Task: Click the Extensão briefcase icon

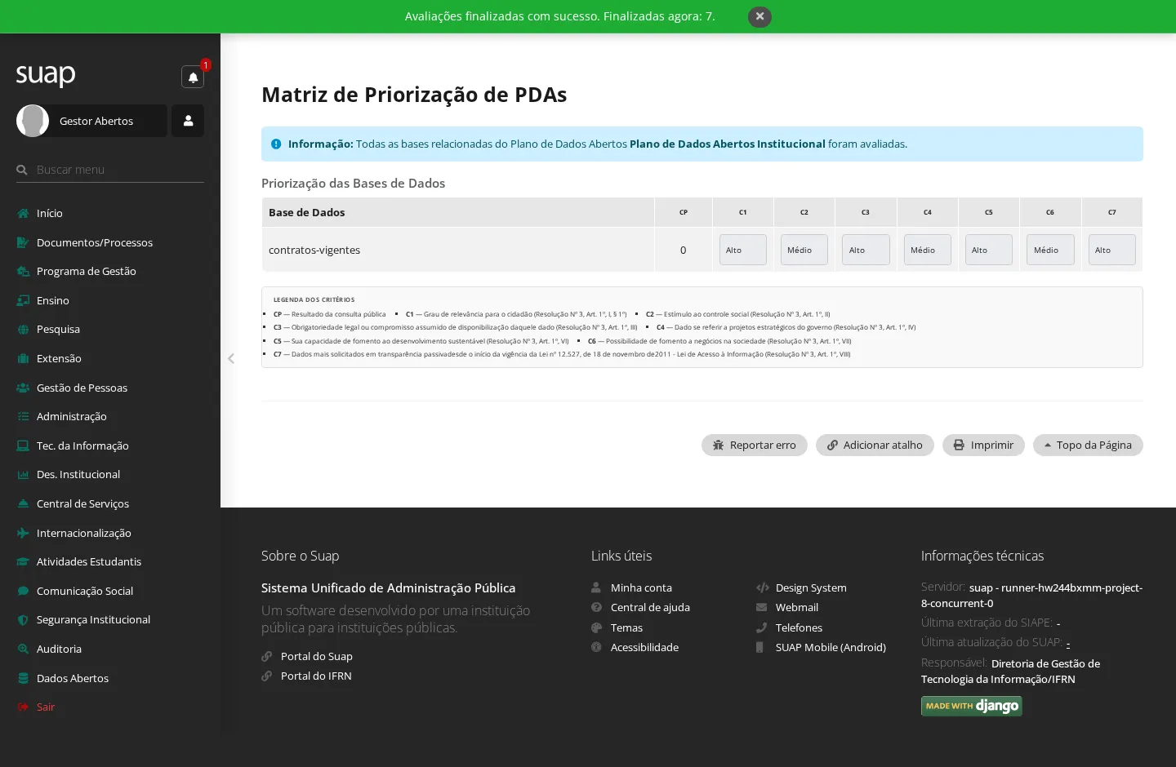Action: [x=23, y=358]
